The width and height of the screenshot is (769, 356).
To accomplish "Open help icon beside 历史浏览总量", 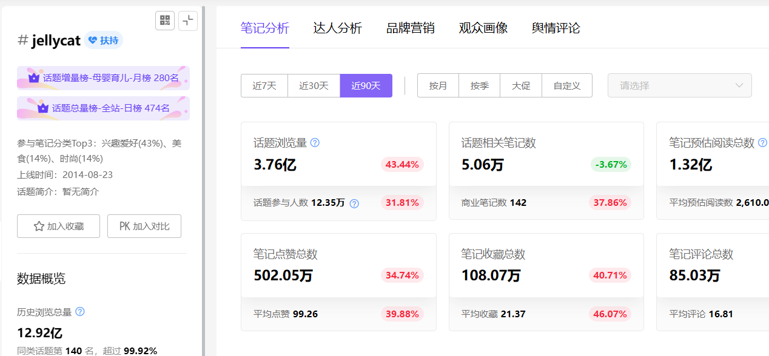I will (79, 312).
